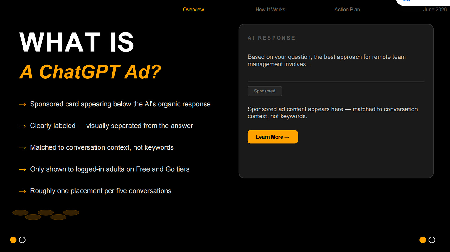
Task: Click the "A ChatGPT Ad?" subtitle
Action: click(x=90, y=72)
